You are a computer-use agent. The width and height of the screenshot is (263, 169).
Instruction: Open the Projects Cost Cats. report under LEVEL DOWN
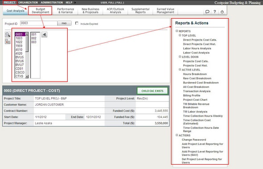click(196, 61)
